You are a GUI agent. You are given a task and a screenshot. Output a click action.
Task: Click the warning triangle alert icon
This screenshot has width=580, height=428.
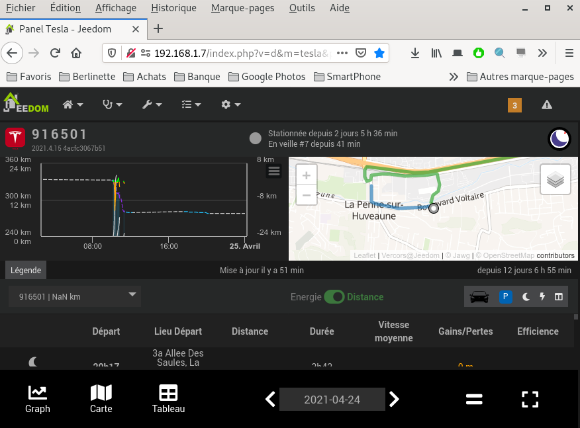click(547, 105)
